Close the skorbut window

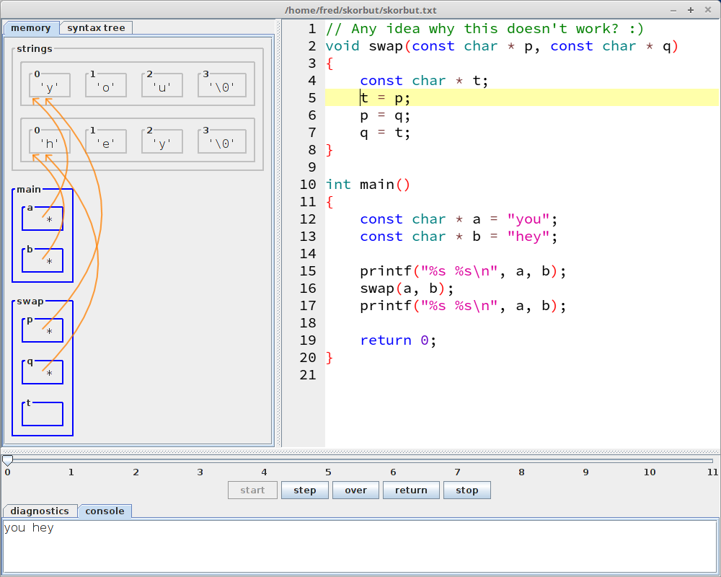tap(707, 10)
